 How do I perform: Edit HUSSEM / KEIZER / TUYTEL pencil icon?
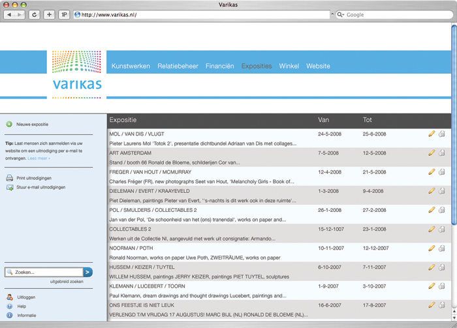point(432,267)
